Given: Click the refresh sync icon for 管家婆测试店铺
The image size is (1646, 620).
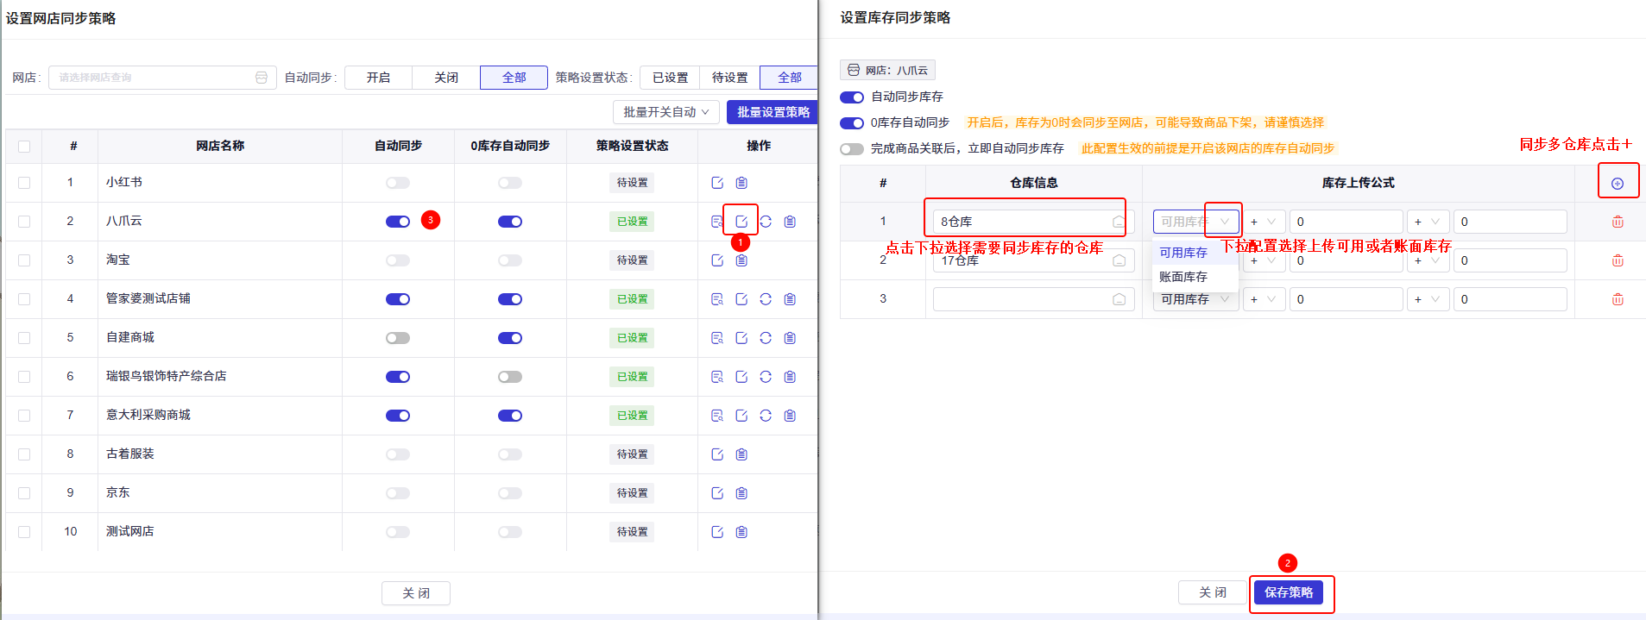Looking at the screenshot, I should pyautogui.click(x=766, y=299).
